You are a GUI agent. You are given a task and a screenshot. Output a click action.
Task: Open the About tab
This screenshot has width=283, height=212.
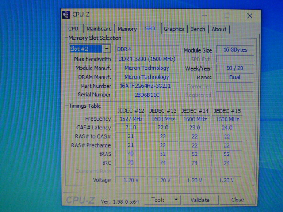point(219,30)
